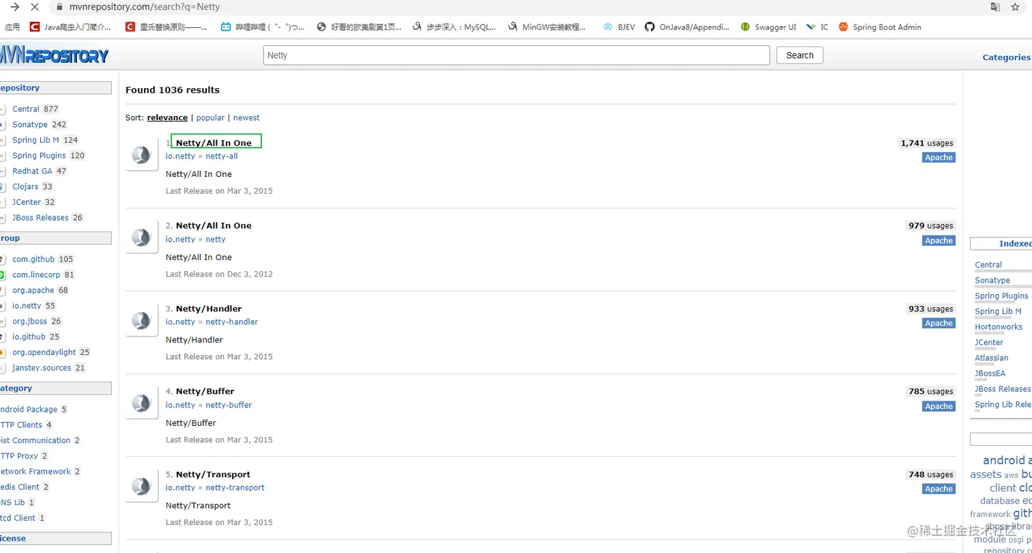The width and height of the screenshot is (1032, 553).
Task: Open 步步深入：MySQL bookmark
Action: point(454,27)
